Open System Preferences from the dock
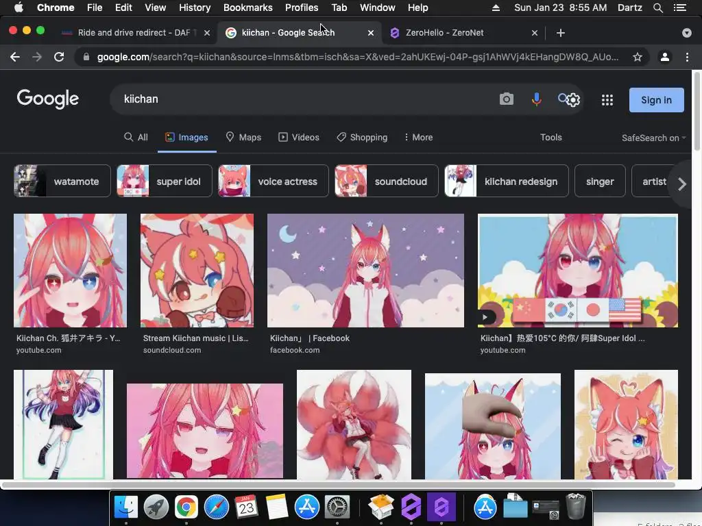The width and height of the screenshot is (702, 526). point(337,507)
